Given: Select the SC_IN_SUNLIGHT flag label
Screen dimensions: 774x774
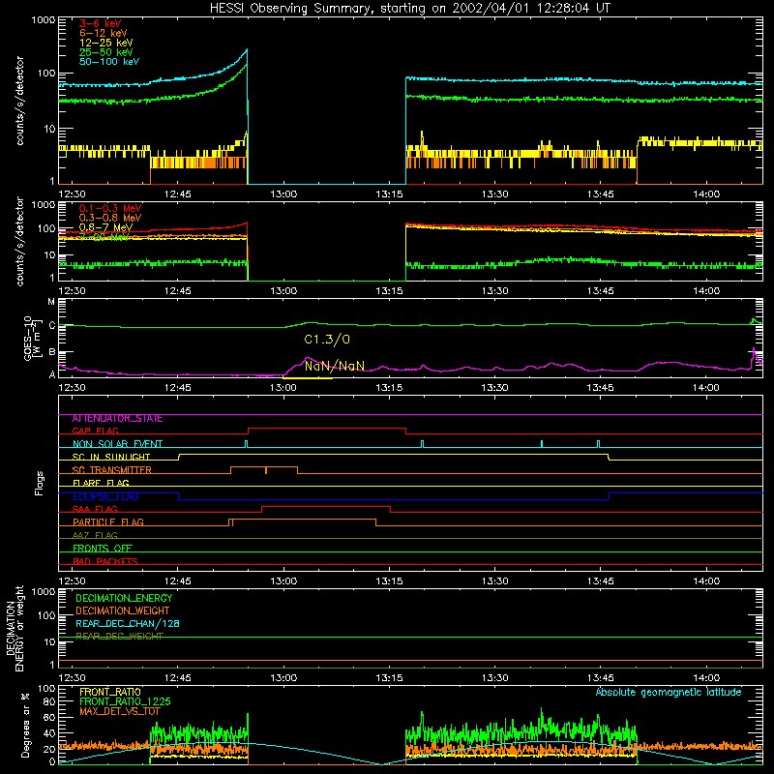Looking at the screenshot, I should [x=111, y=457].
